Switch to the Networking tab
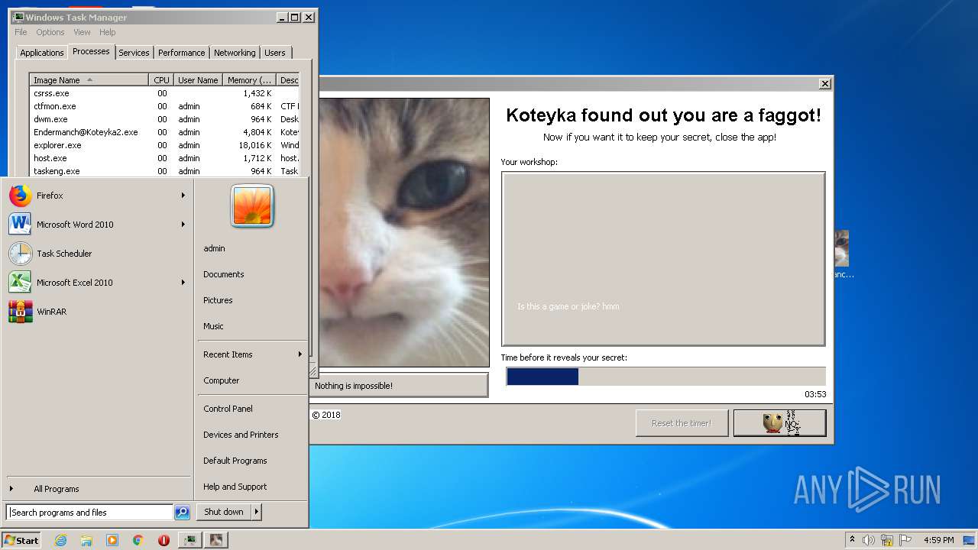 (235, 53)
